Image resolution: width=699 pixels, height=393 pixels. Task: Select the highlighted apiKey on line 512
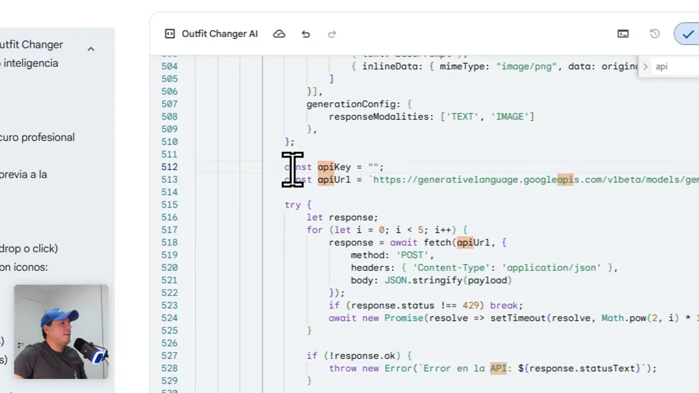pyautogui.click(x=334, y=167)
